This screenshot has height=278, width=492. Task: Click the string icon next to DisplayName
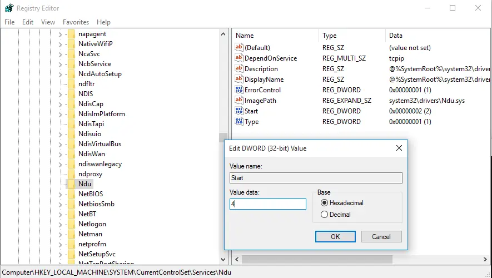pyautogui.click(x=239, y=80)
